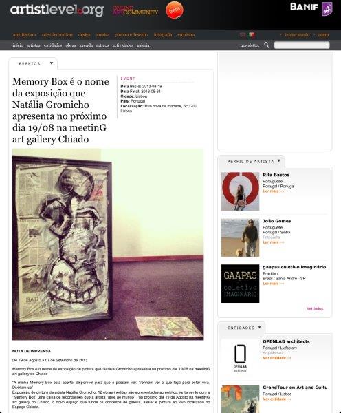Expand the Perfil de Artista dropdown

coord(279,160)
